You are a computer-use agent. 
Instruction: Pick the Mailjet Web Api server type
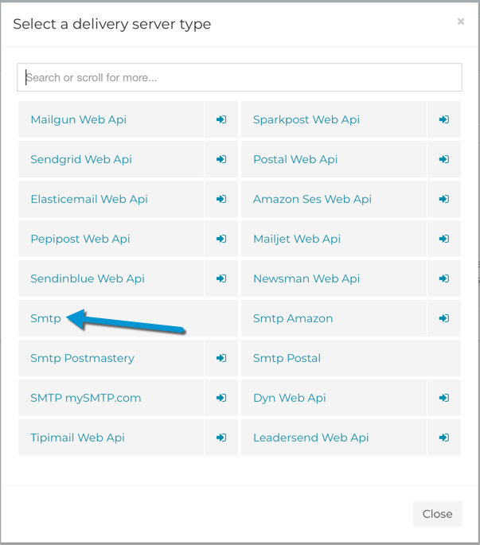point(297,239)
